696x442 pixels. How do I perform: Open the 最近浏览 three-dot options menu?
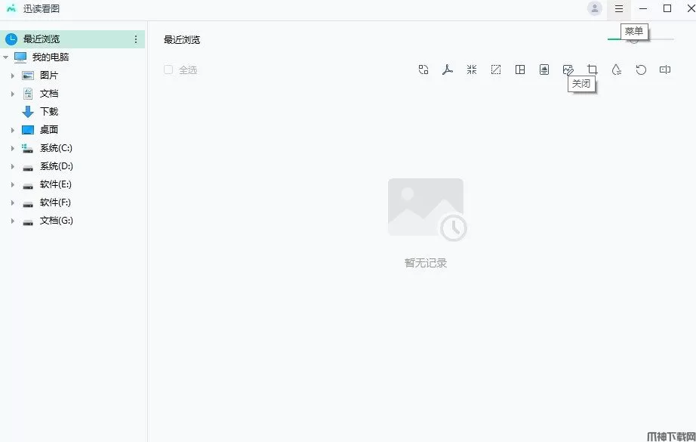click(136, 39)
